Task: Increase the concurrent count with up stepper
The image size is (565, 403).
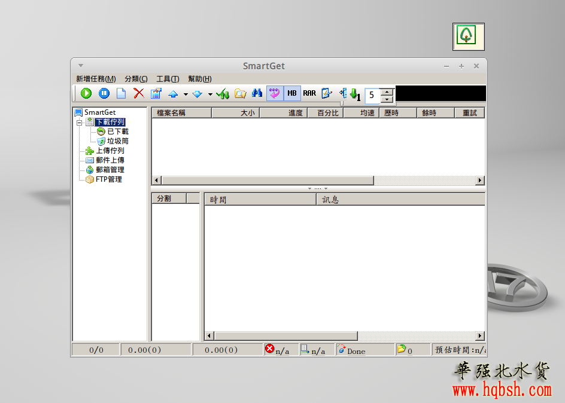Action: click(387, 91)
